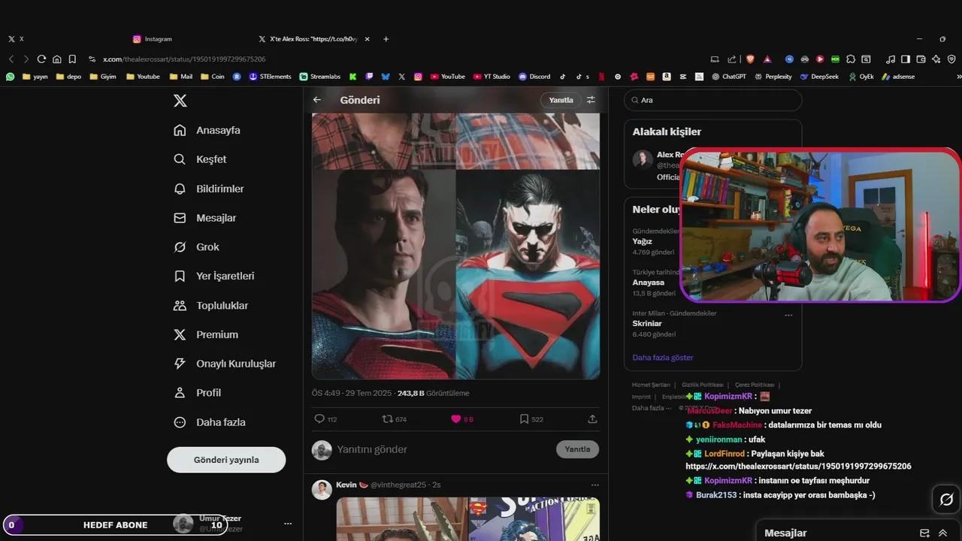This screenshot has width=962, height=541.
Task: Show more bookmarks overflow chevron
Action: tap(958, 77)
